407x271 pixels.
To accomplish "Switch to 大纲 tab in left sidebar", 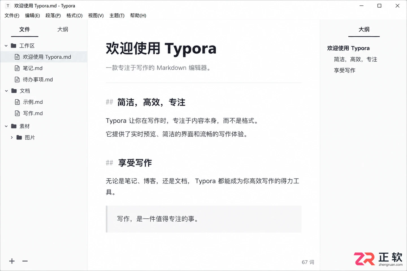I will coord(63,30).
